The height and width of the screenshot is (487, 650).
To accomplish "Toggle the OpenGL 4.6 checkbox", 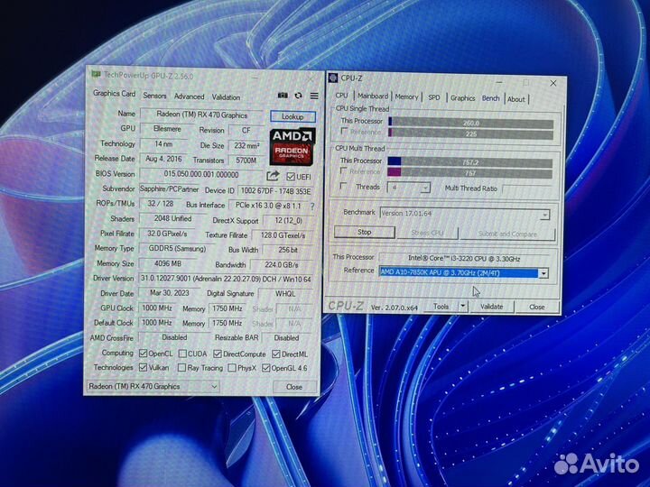I will pyautogui.click(x=266, y=368).
